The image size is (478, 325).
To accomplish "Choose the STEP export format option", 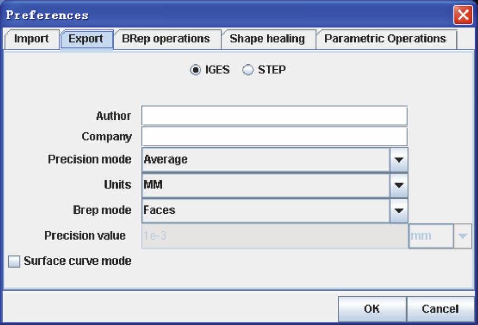I will point(248,70).
